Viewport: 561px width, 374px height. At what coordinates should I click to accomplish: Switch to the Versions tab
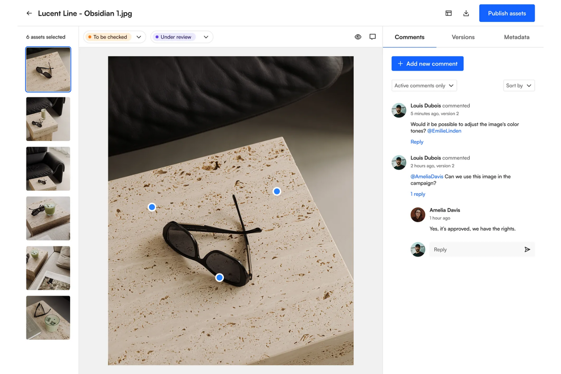[463, 37]
